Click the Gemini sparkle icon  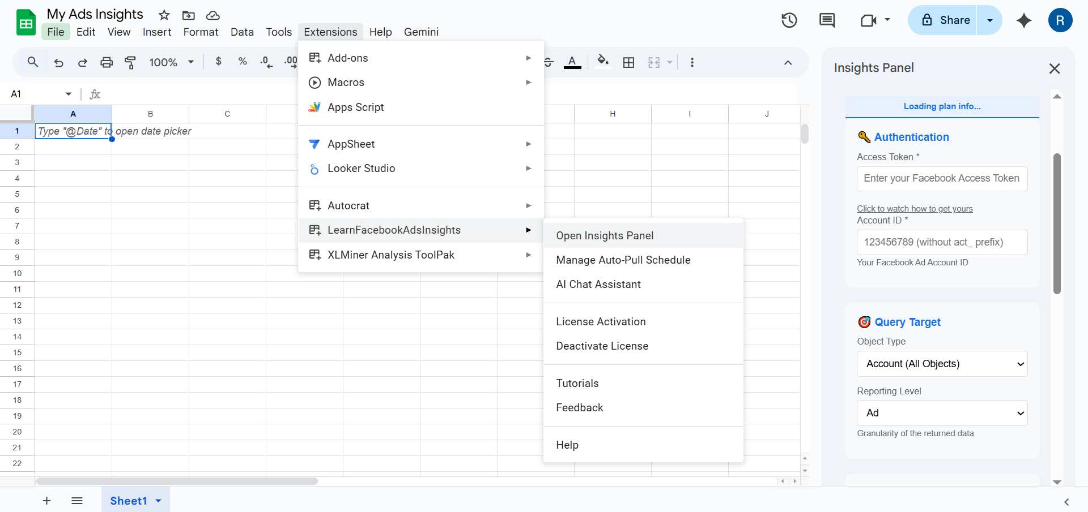pos(1023,20)
